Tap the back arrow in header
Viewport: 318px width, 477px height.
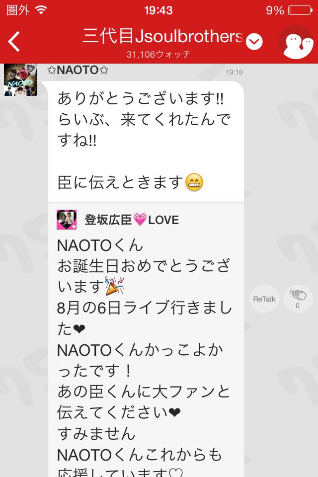coord(14,41)
